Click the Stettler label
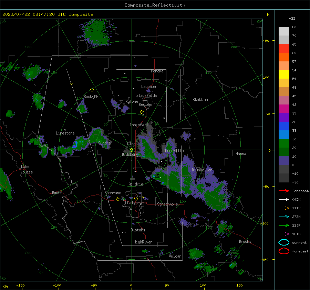Viewport: 310px width, 290px height. [201, 100]
